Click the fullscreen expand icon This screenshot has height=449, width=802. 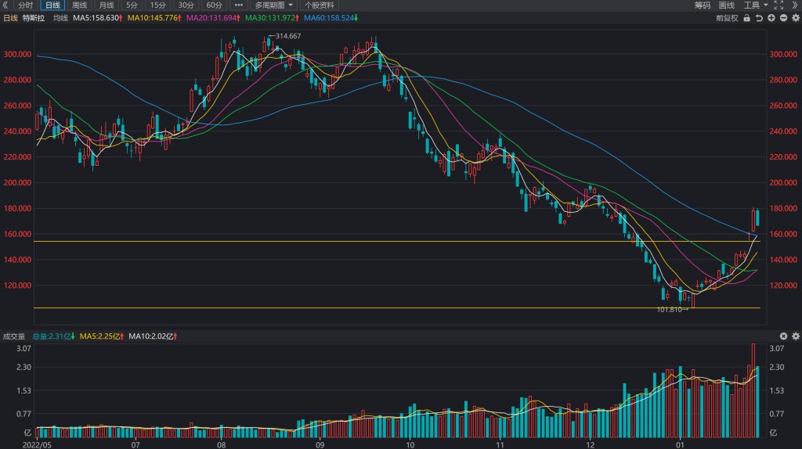[x=779, y=5]
